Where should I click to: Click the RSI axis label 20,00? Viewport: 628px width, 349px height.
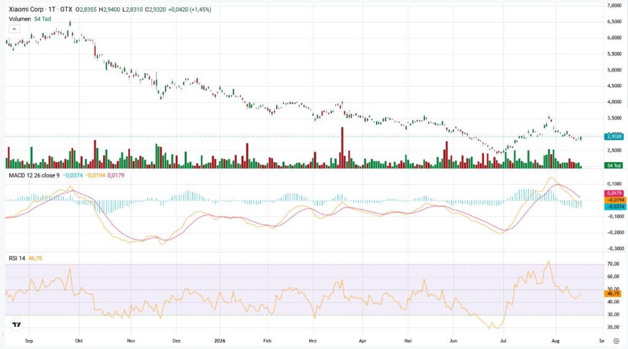click(x=613, y=328)
